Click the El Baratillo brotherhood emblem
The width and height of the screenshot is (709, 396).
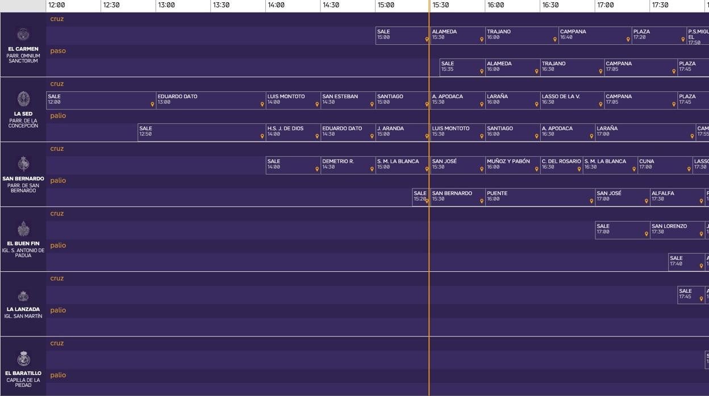(23, 359)
